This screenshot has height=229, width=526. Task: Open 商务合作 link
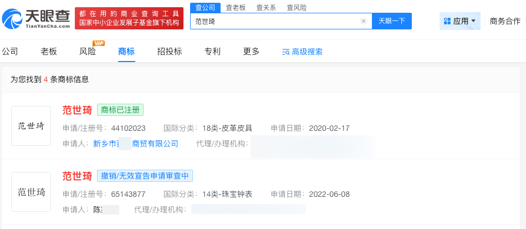[505, 21]
